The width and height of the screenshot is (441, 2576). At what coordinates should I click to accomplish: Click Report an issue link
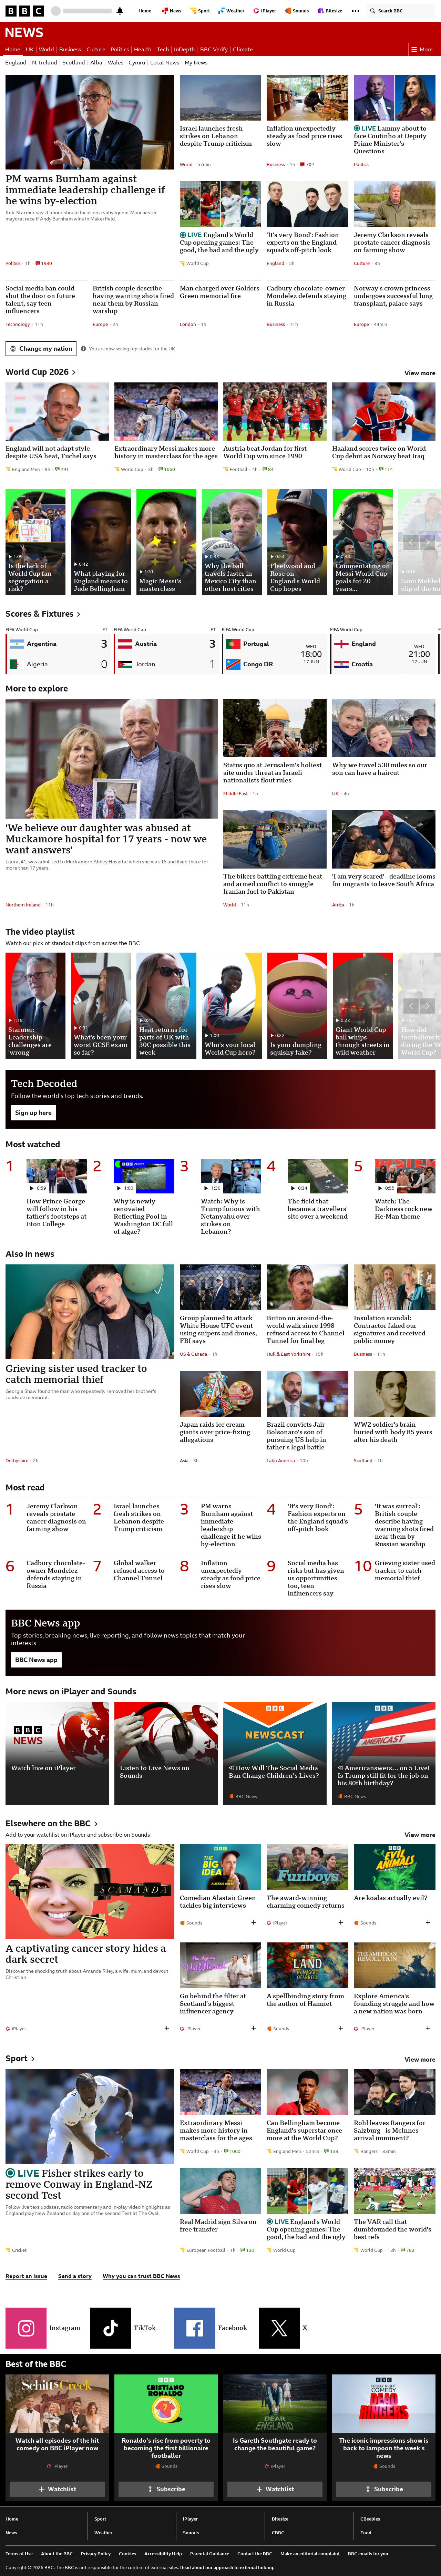click(x=26, y=2276)
